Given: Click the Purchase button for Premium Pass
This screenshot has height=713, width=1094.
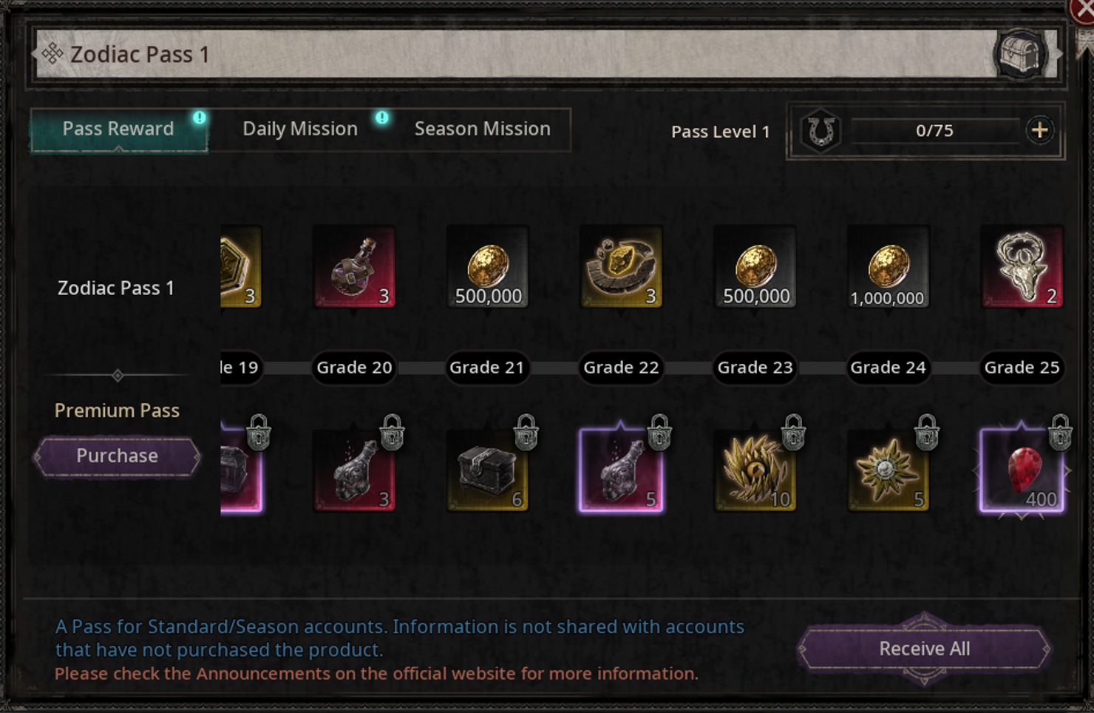Looking at the screenshot, I should (117, 456).
